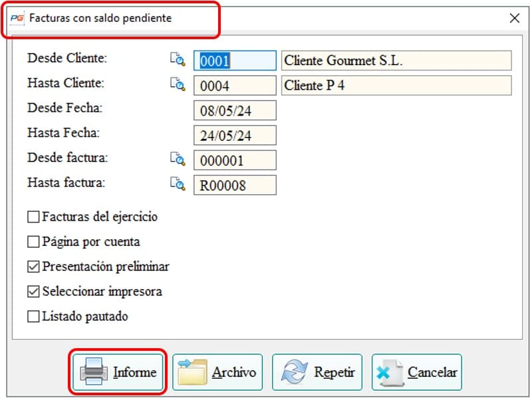The image size is (530, 398).
Task: Uncheck Presentación preliminar
Action: click(x=33, y=267)
